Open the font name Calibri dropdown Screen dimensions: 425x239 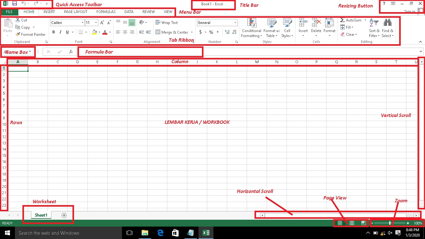82,23
